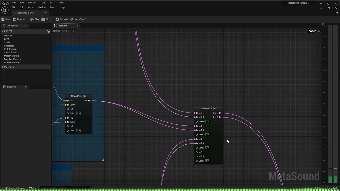Viewport: 340px width, 191px height.
Task: Click the In 3 pin on Mono Mixer
Action: 68,126
